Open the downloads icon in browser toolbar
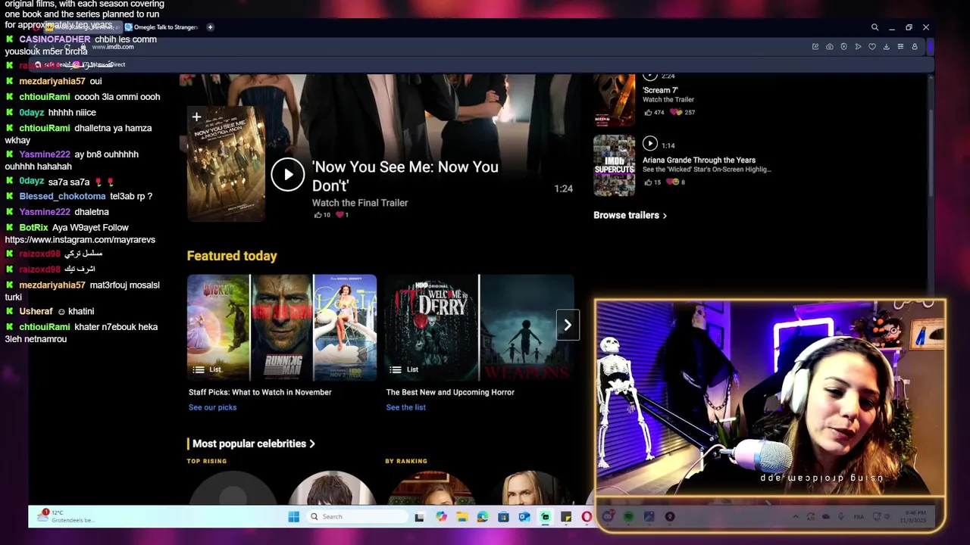This screenshot has width=970, height=545. click(886, 47)
